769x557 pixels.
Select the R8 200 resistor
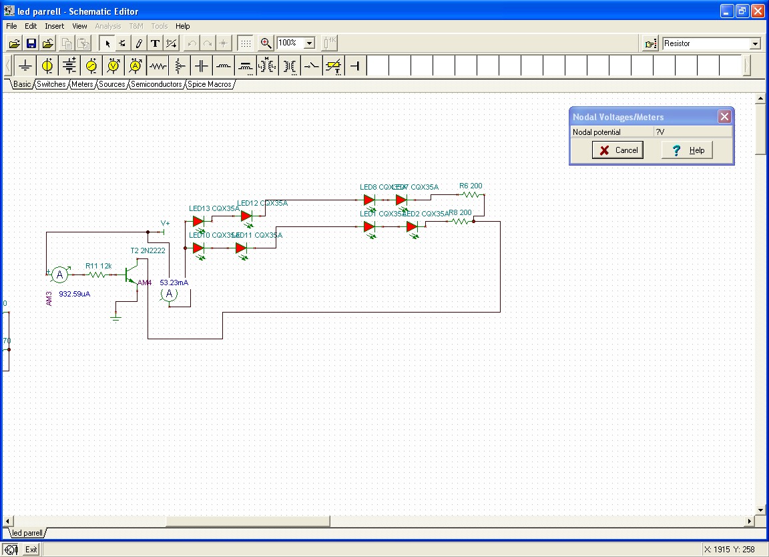[460, 222]
